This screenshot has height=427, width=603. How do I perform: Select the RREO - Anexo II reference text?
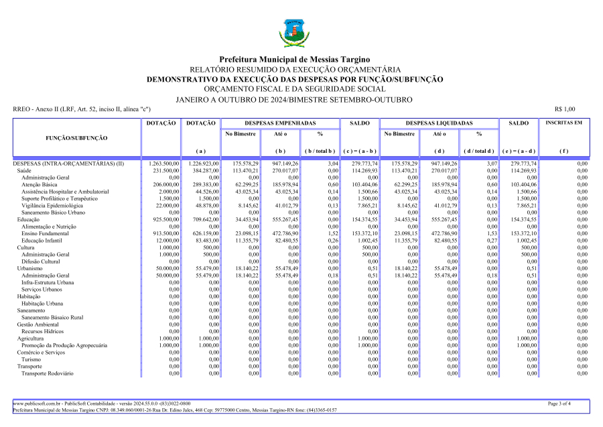[x=82, y=109]
